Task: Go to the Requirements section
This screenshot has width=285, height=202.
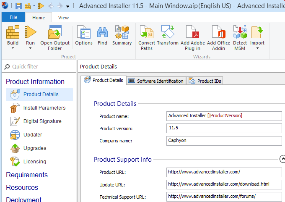Action: click(x=27, y=175)
